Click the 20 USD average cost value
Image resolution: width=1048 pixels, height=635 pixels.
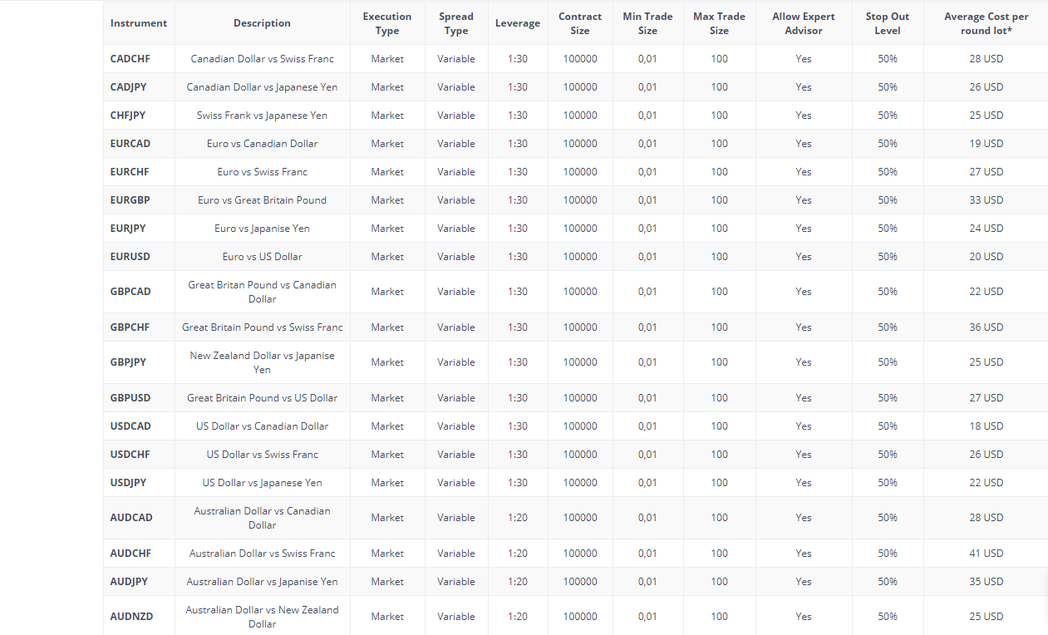[986, 257]
